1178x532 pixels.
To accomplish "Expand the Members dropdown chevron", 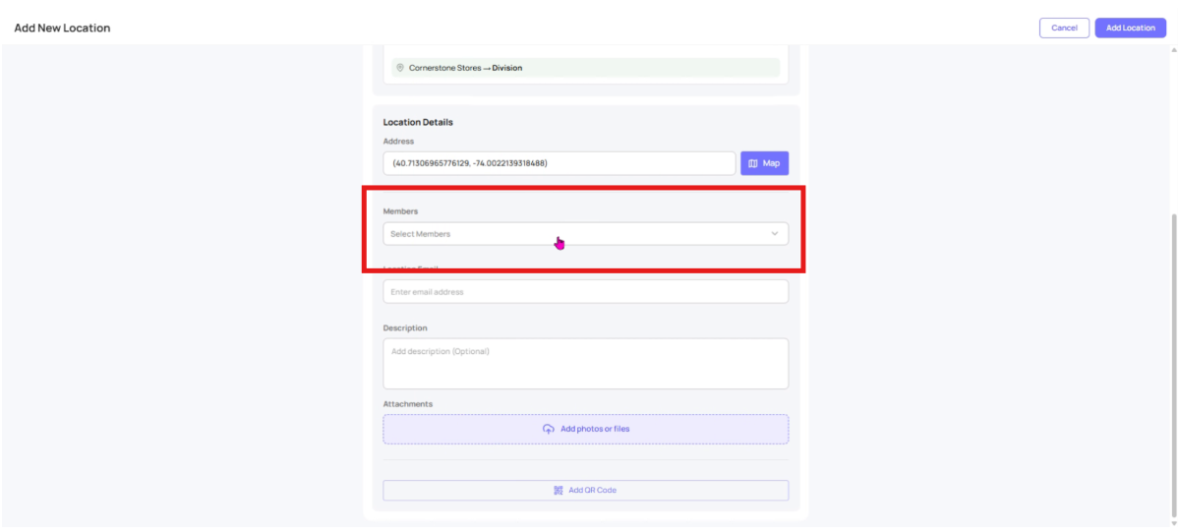I will pos(774,234).
